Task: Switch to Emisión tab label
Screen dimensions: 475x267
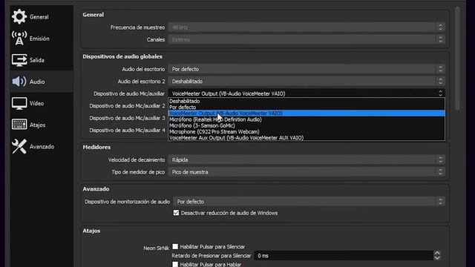Action: pyautogui.click(x=39, y=39)
